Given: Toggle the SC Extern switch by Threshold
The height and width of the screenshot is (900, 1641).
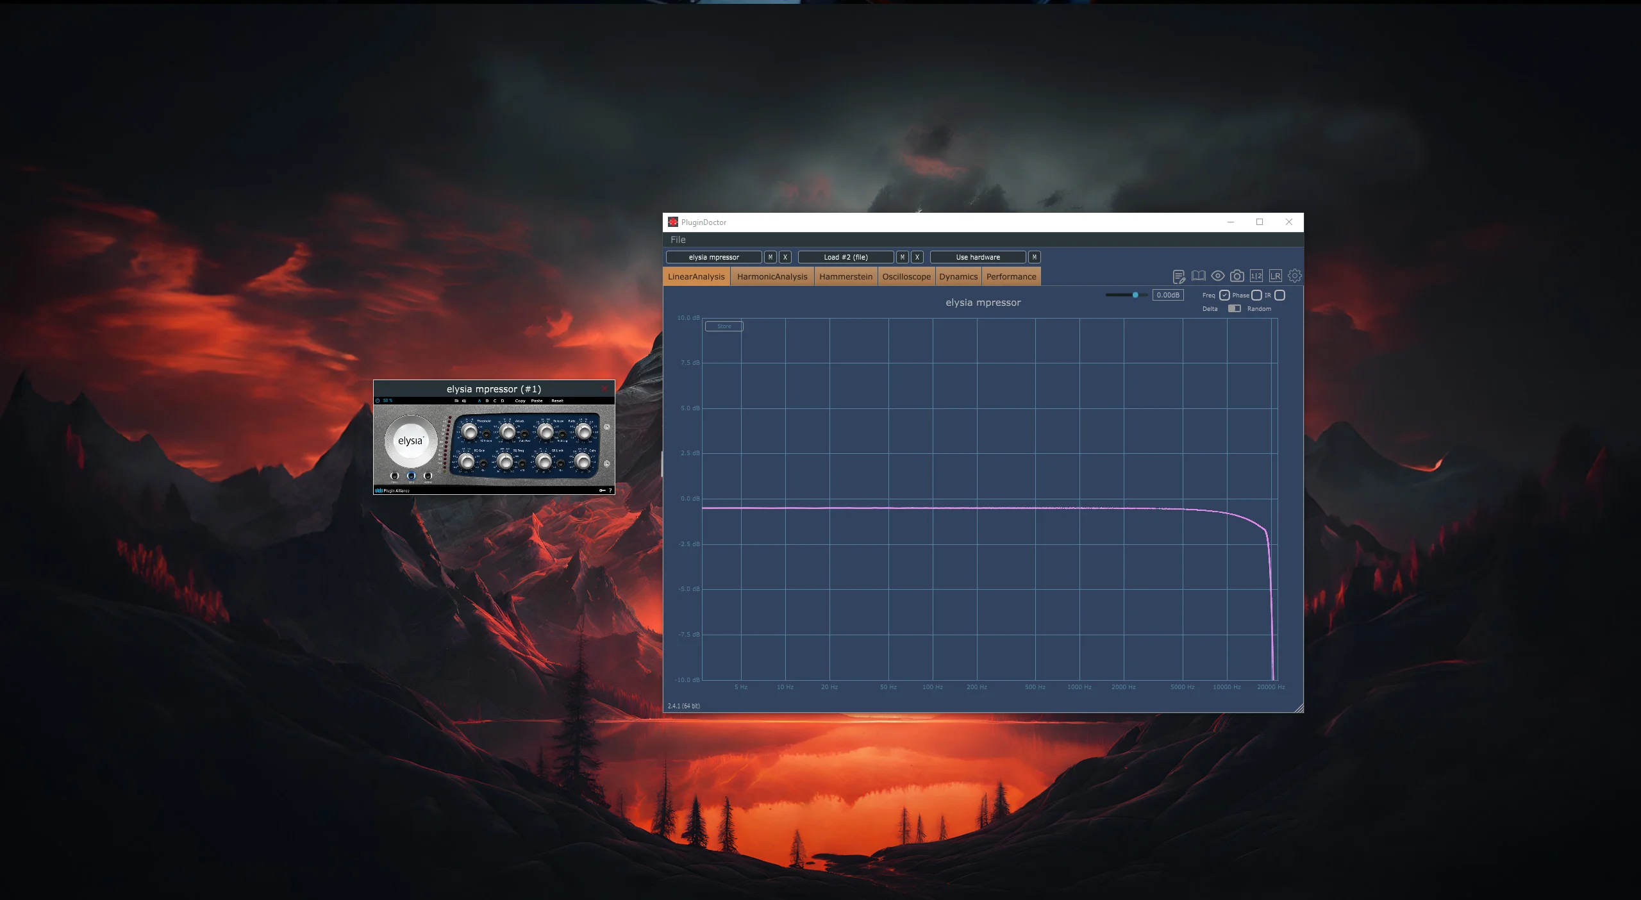Looking at the screenshot, I should (x=486, y=434).
